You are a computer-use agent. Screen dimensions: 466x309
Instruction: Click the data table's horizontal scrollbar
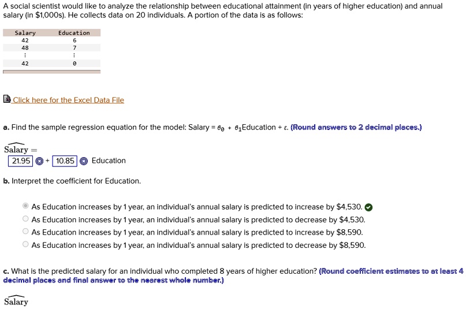51,72
